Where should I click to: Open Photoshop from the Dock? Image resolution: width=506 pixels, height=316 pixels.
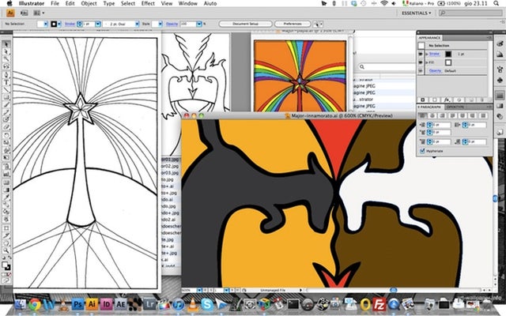click(x=78, y=305)
